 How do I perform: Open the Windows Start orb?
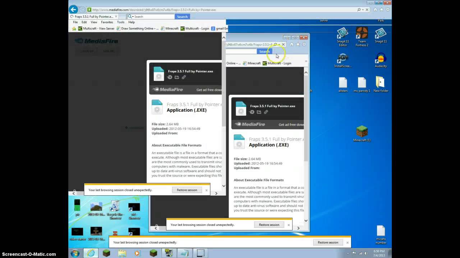(x=75, y=253)
